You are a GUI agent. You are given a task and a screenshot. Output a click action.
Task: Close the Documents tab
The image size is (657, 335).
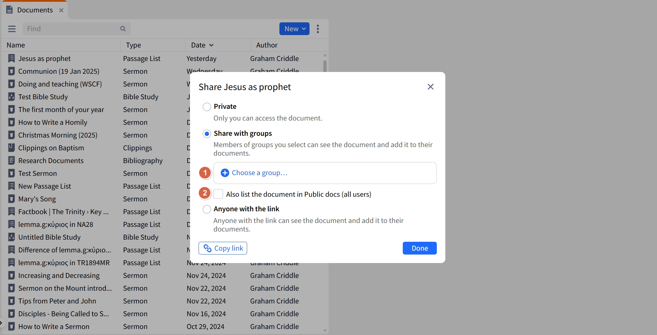[61, 10]
